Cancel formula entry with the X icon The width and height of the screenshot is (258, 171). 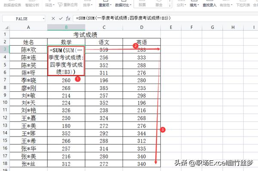53,19
